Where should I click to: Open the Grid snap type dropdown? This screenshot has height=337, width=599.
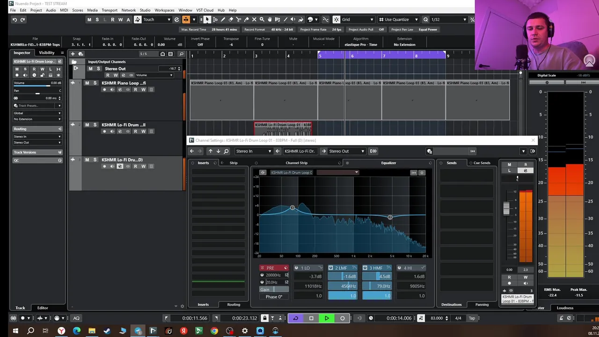point(358,20)
